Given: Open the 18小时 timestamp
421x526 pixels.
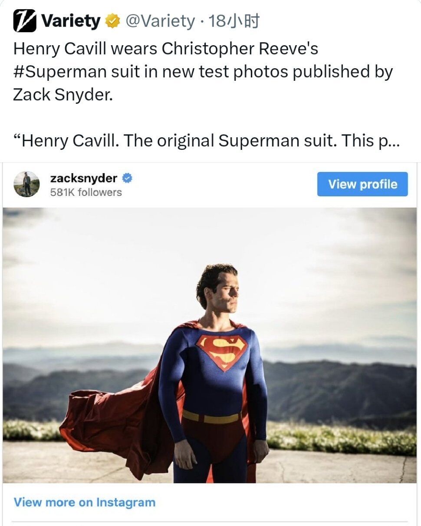Looking at the screenshot, I should (234, 21).
